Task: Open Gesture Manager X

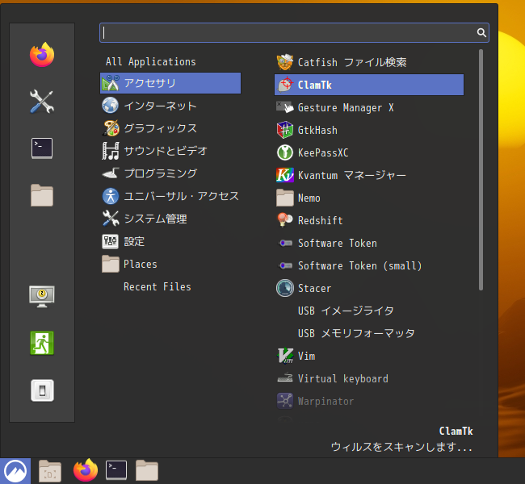Action: (369, 107)
